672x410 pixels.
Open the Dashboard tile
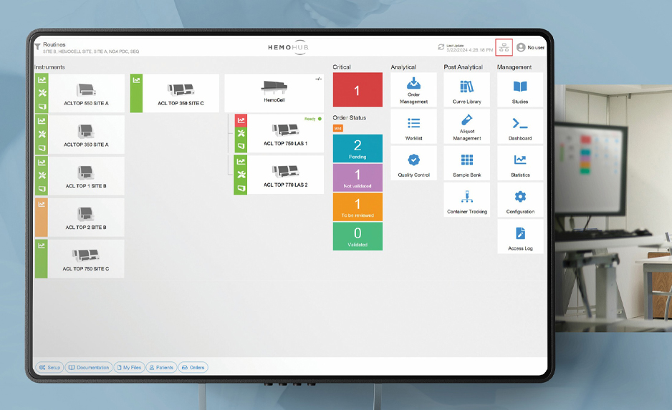(x=520, y=126)
